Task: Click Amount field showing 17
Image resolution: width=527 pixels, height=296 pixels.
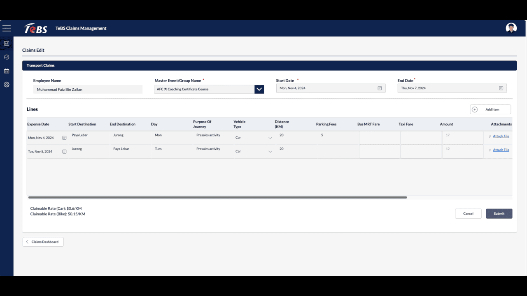Action: click(462, 138)
